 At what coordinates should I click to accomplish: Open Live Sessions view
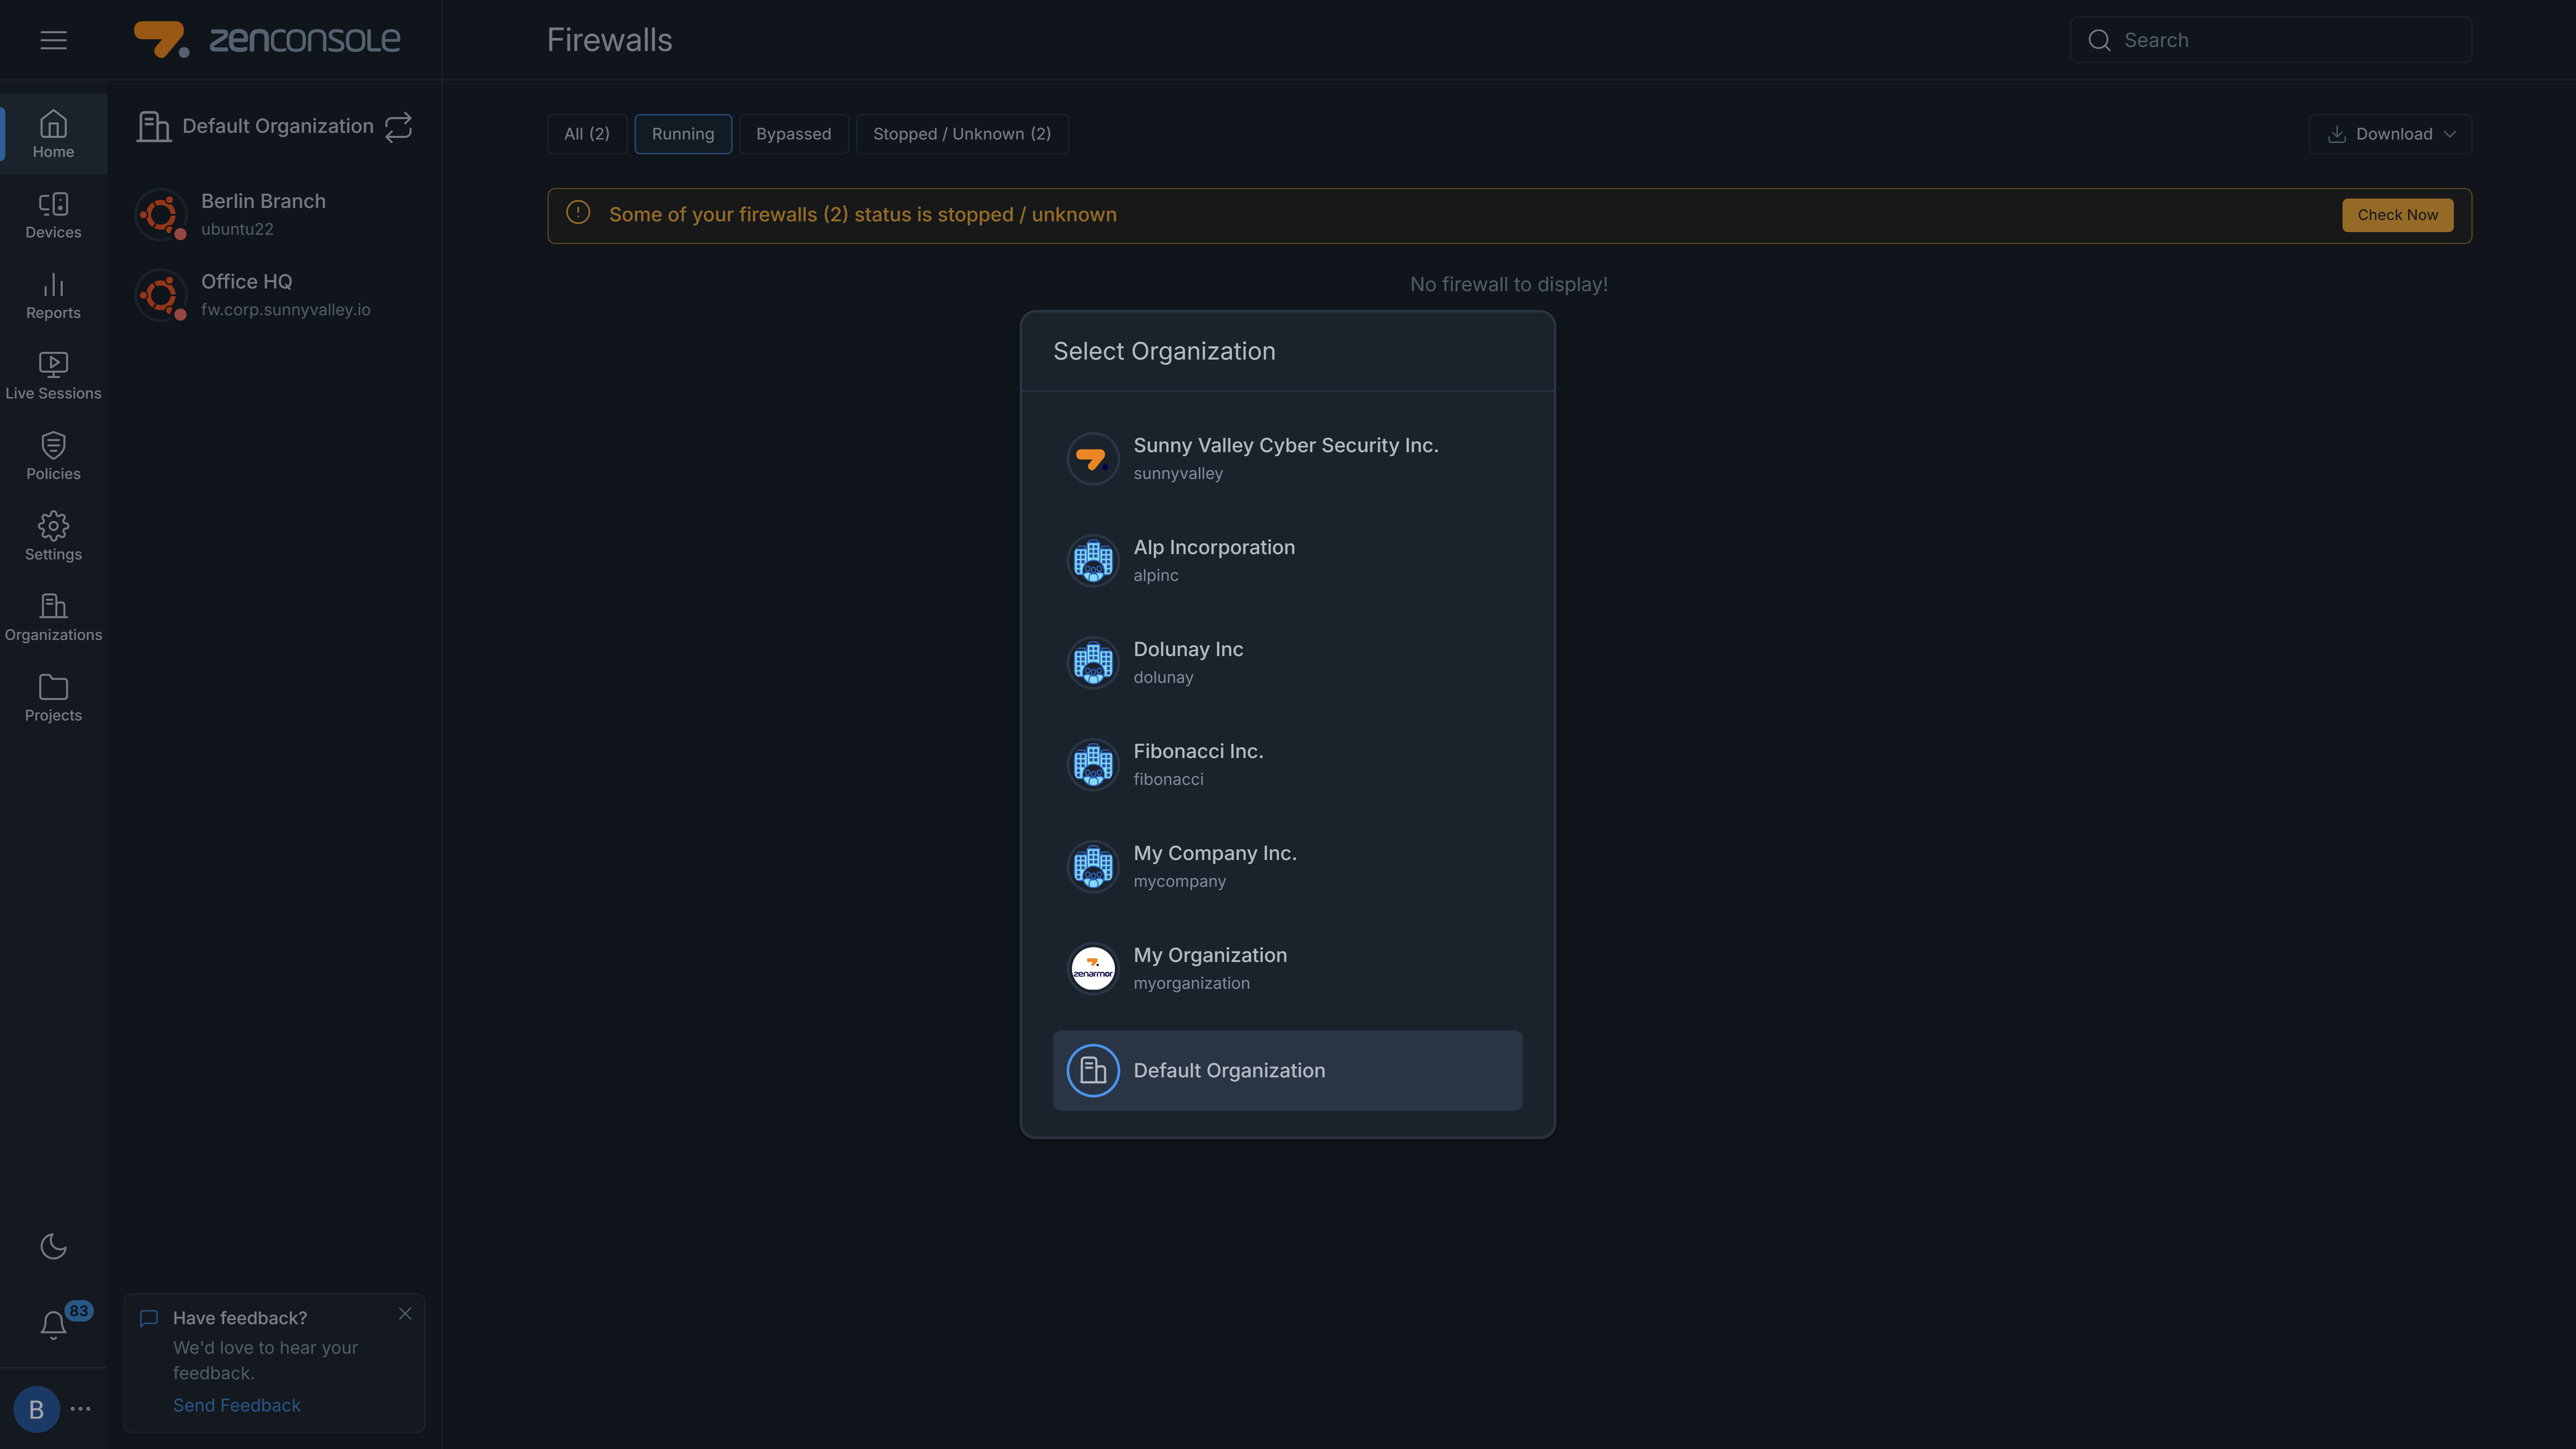pyautogui.click(x=53, y=376)
